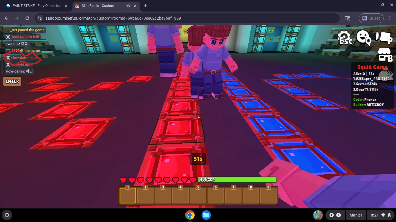
Task: Select the MineFun.io - Custom tab
Action: [x=106, y=6]
